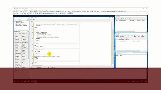
Task: Click the Properties filter input field
Action: tap(23, 31)
